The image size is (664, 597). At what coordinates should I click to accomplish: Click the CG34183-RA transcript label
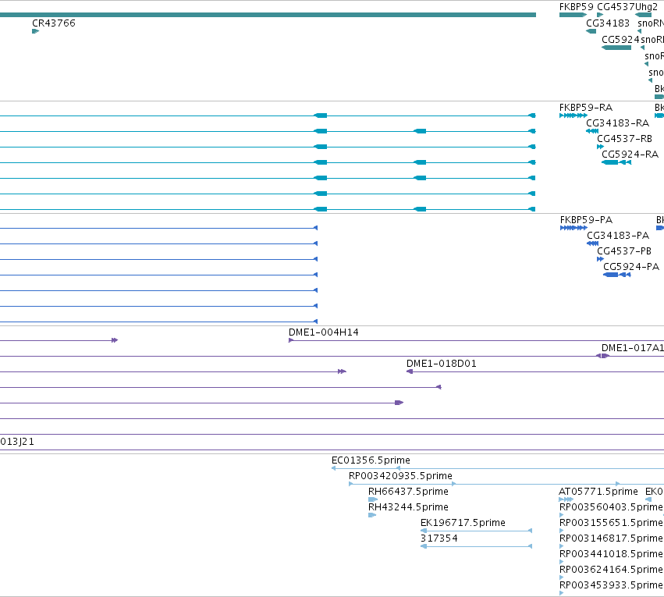617,123
